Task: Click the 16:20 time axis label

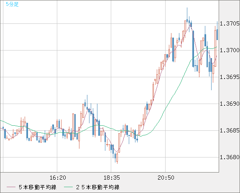Action: click(58, 178)
